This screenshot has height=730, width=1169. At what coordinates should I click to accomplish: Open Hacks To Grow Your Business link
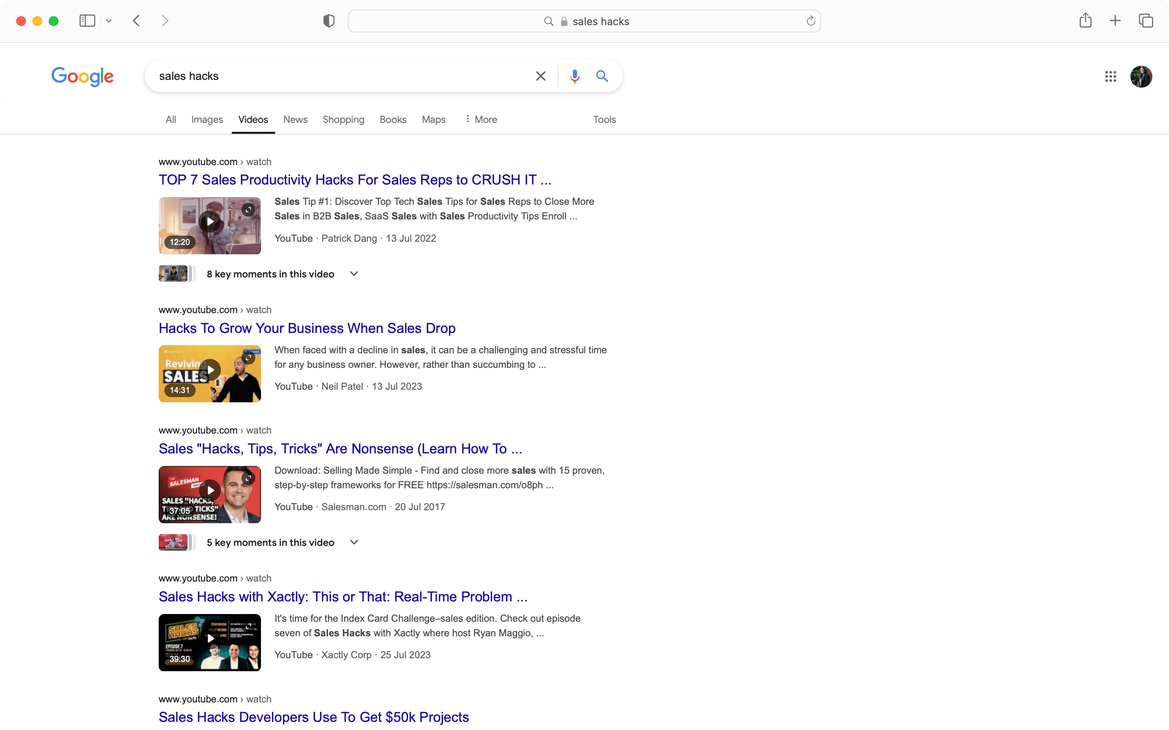point(307,328)
